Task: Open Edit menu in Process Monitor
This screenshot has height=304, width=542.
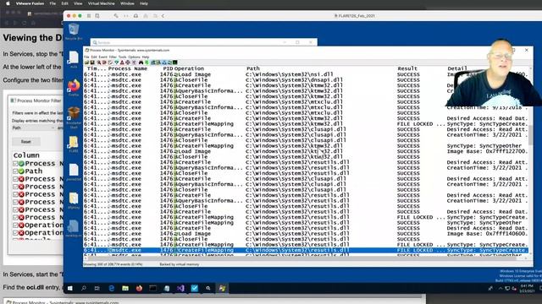Action: click(x=94, y=57)
